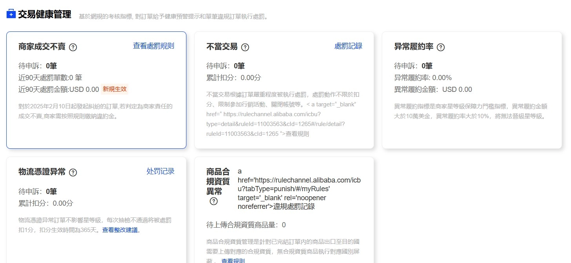Click 異常履約金額: USD 0.00 value
Screen dimensions: 571x263
pyautogui.click(x=433, y=89)
